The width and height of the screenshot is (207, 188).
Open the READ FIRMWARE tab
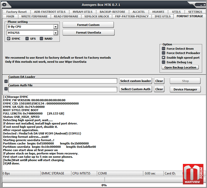click(66, 16)
